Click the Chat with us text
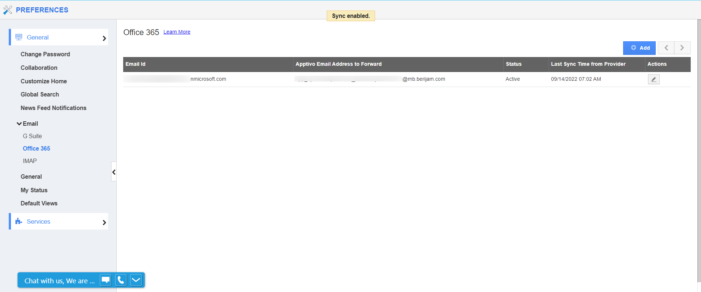This screenshot has height=292, width=701. click(x=60, y=281)
